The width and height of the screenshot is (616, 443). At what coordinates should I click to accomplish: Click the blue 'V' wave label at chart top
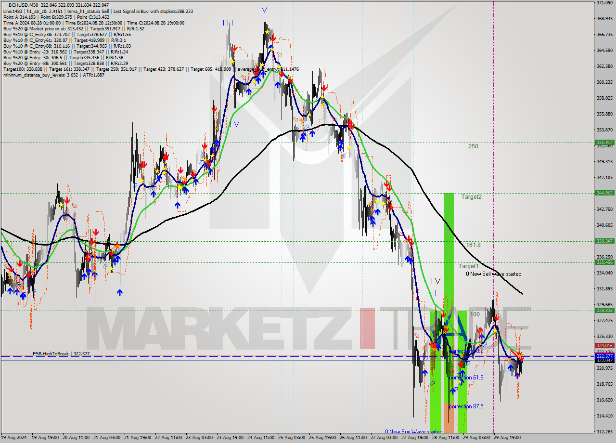265,9
